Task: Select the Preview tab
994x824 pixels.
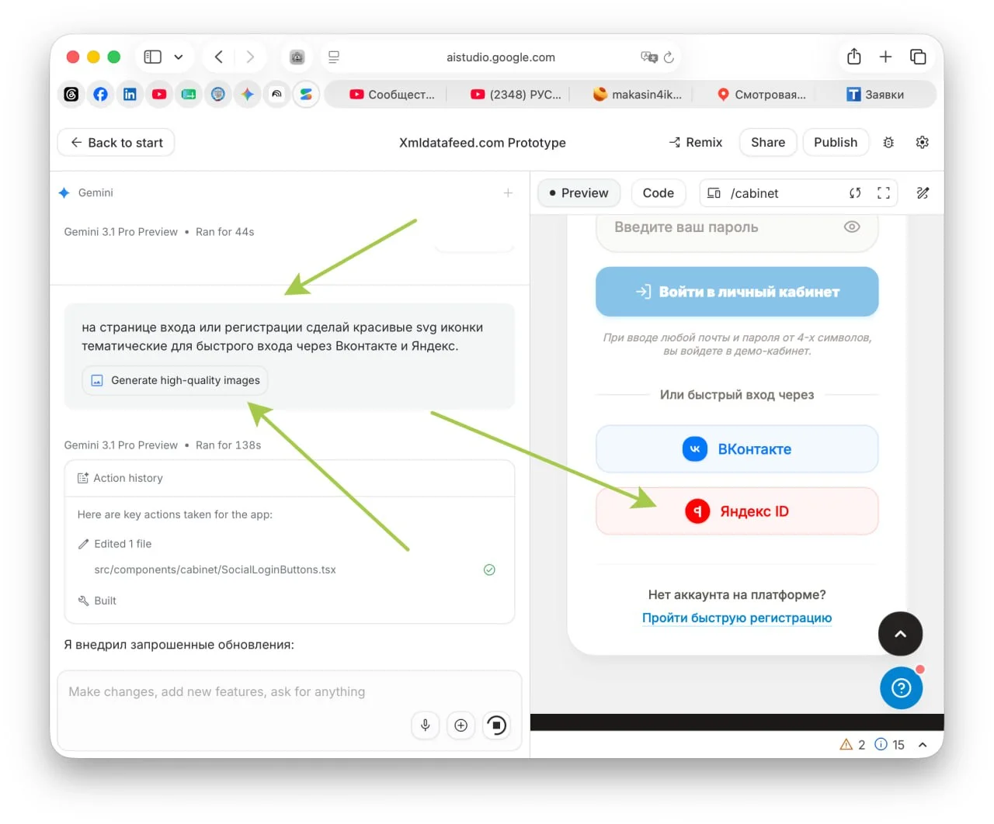Action: [x=579, y=193]
